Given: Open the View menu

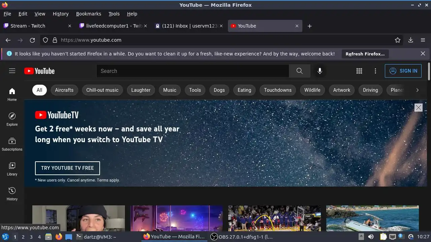Looking at the screenshot, I should pyautogui.click(x=40, y=14).
